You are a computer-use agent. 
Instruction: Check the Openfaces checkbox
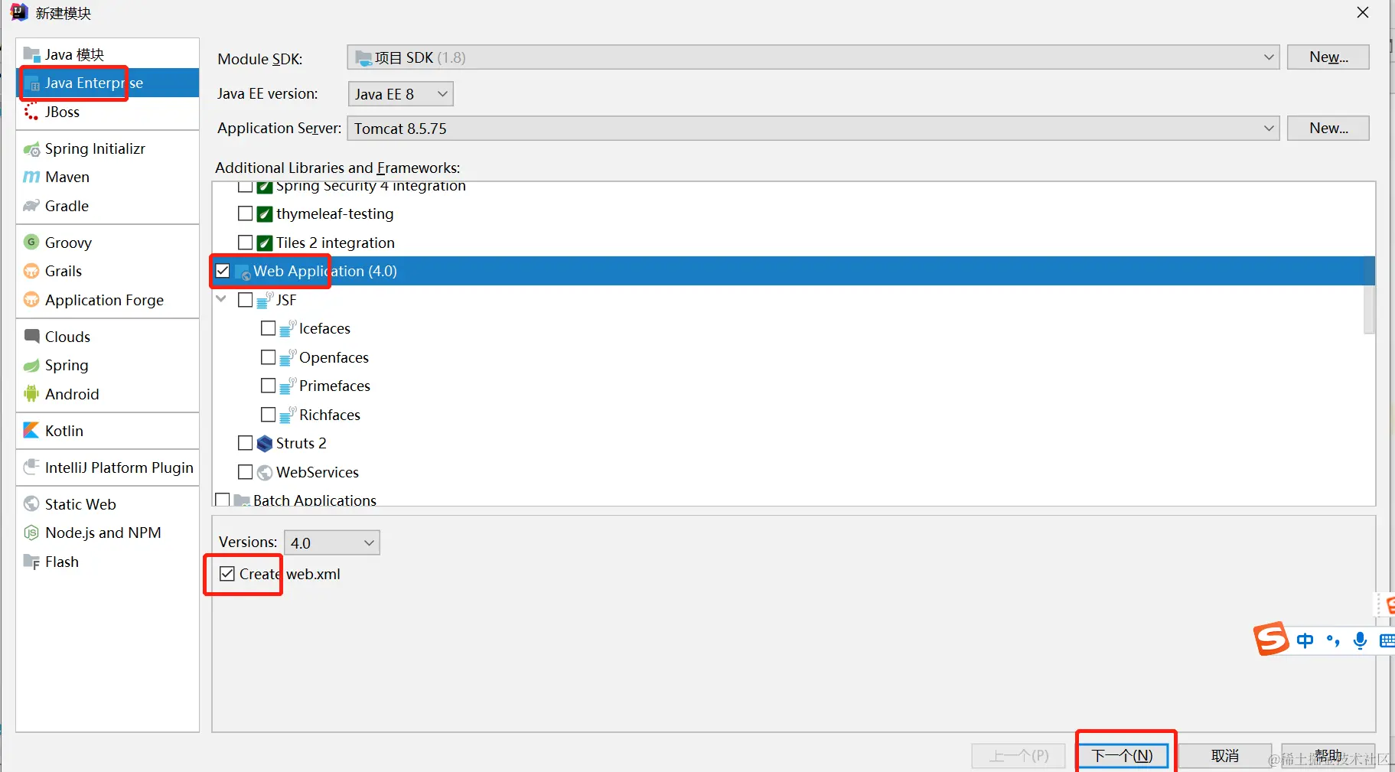pyautogui.click(x=269, y=357)
